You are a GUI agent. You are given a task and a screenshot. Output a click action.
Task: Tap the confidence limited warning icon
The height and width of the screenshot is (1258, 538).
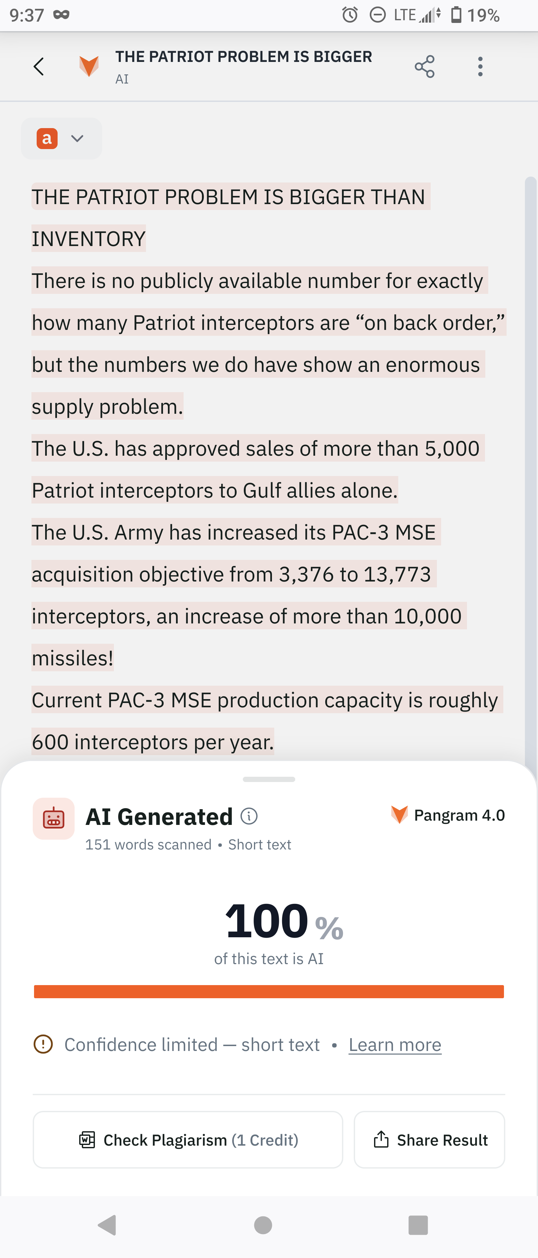[43, 1044]
